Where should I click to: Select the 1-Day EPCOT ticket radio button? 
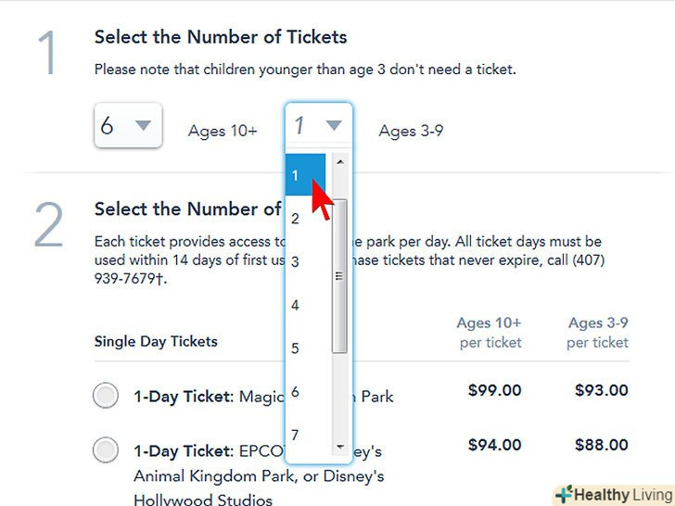click(106, 451)
